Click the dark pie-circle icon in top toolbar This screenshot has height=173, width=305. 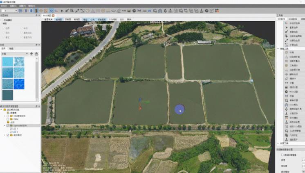tap(134, 11)
